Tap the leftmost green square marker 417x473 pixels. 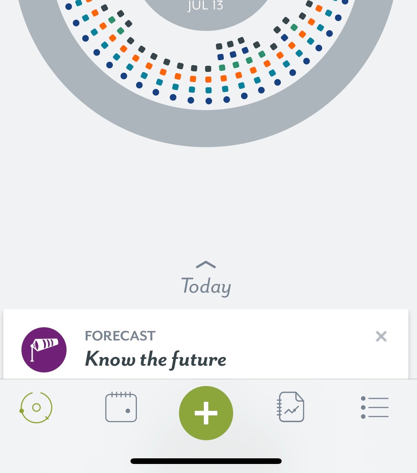coord(112,20)
